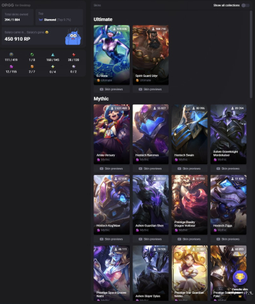Screen dimensions: 255x304
Task: Select the Hextech Ziggs skin card
Action: pos(228,205)
